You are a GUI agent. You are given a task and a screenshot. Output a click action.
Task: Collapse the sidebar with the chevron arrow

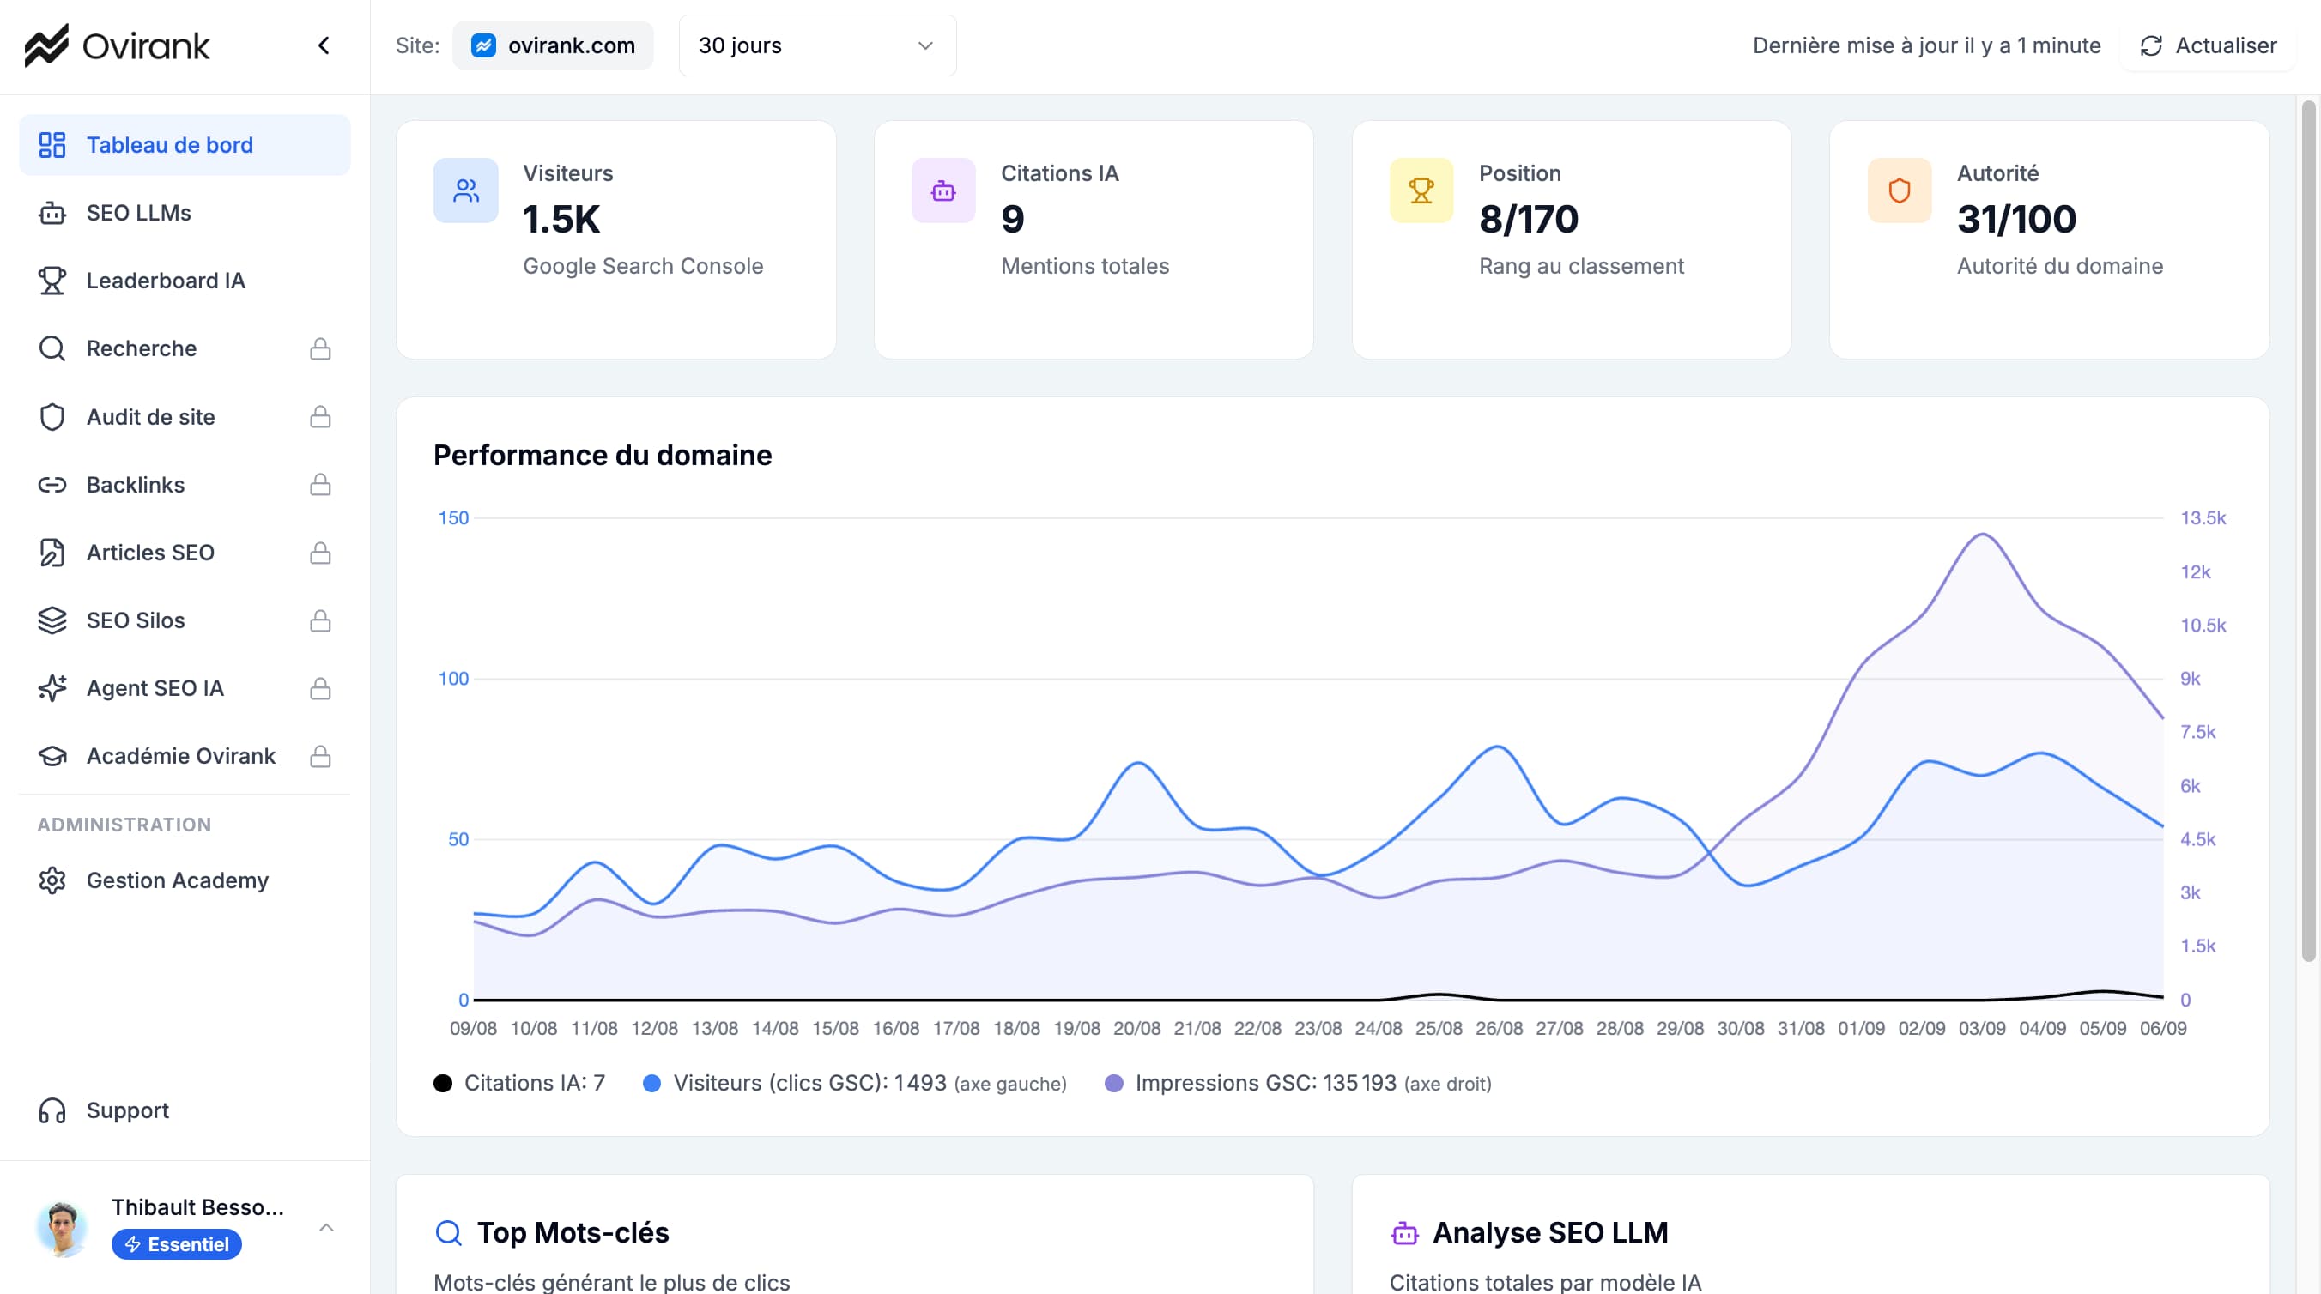[x=324, y=45]
